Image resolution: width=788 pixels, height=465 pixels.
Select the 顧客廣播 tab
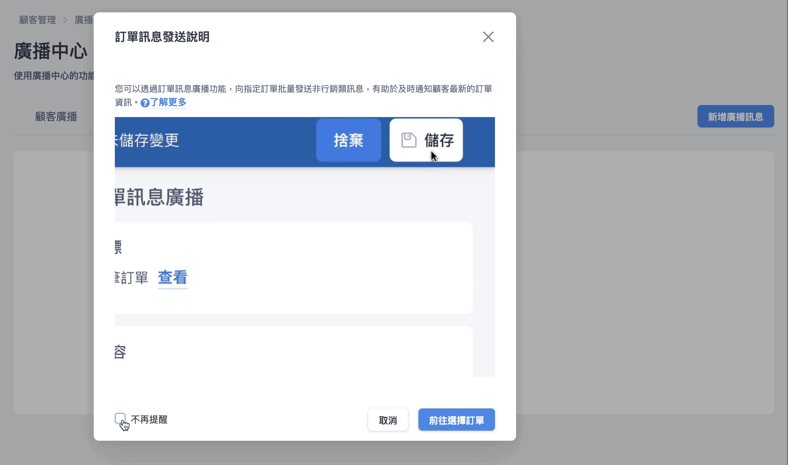[56, 117]
